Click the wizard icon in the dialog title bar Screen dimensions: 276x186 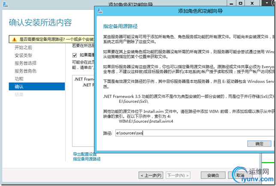click(100, 11)
